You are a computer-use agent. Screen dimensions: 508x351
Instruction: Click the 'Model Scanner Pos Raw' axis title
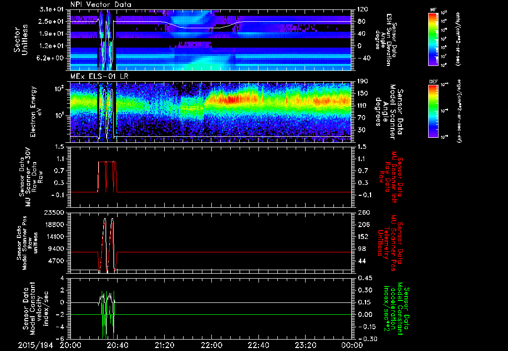pos(27,243)
